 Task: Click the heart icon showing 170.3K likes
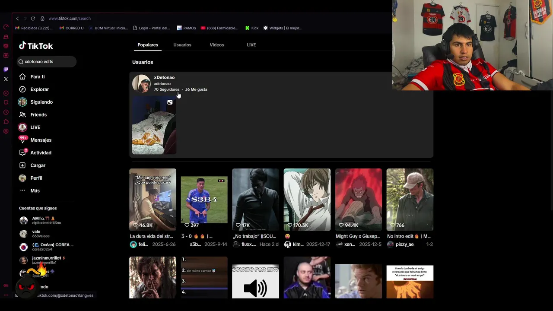pos(289,225)
